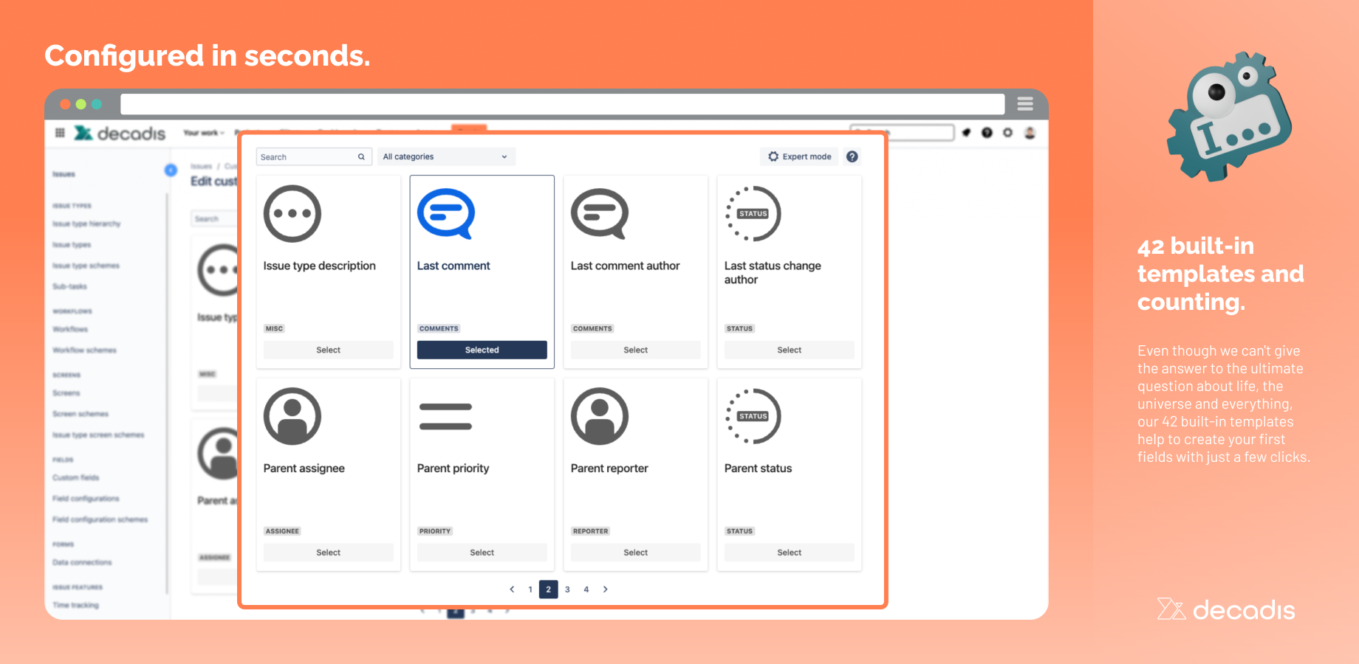Click the STATUS tag on Last status change author
Viewport: 1359px width, 664px height.
(739, 328)
